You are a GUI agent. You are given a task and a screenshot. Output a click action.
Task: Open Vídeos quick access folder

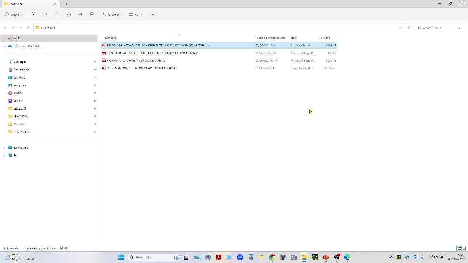point(18,101)
